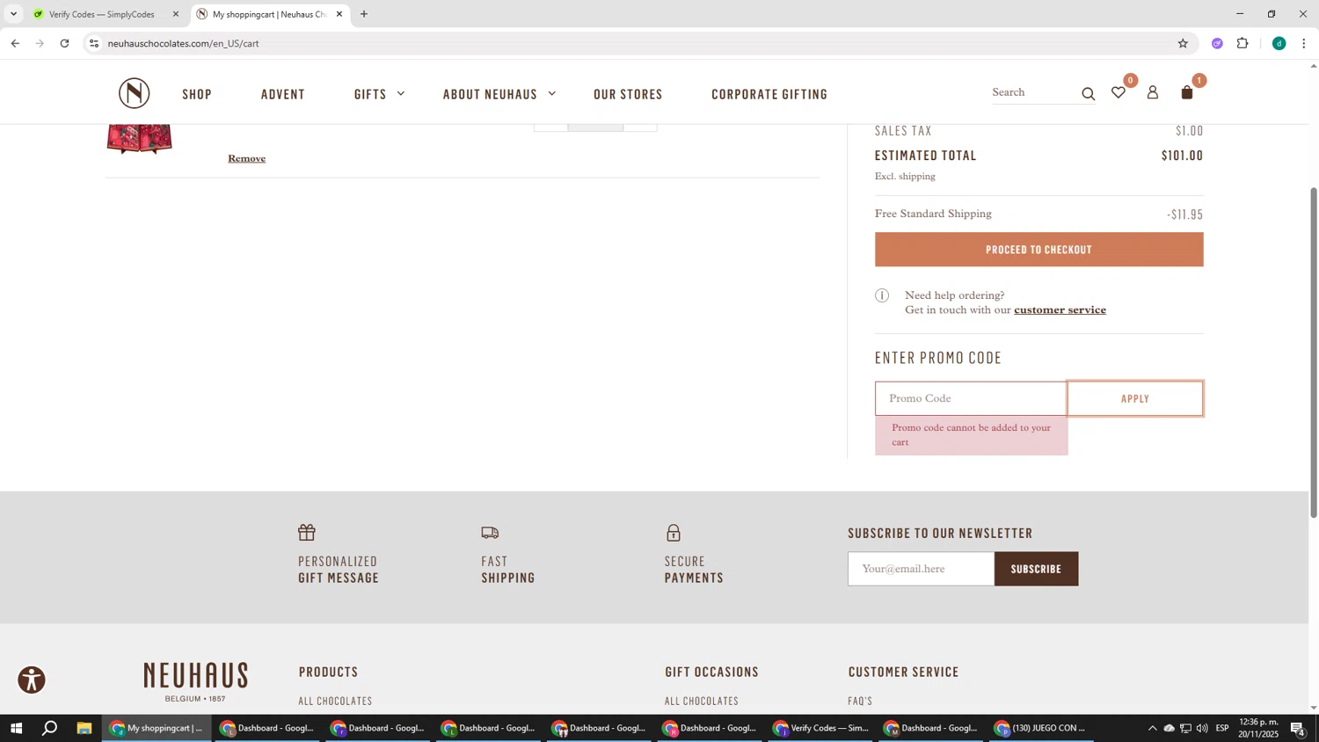Click the info icon beside Need help ordering
Image resolution: width=1319 pixels, height=742 pixels.
click(x=882, y=295)
